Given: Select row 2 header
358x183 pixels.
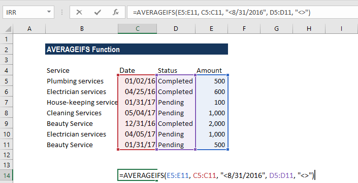Looking at the screenshot, I should [7, 50].
